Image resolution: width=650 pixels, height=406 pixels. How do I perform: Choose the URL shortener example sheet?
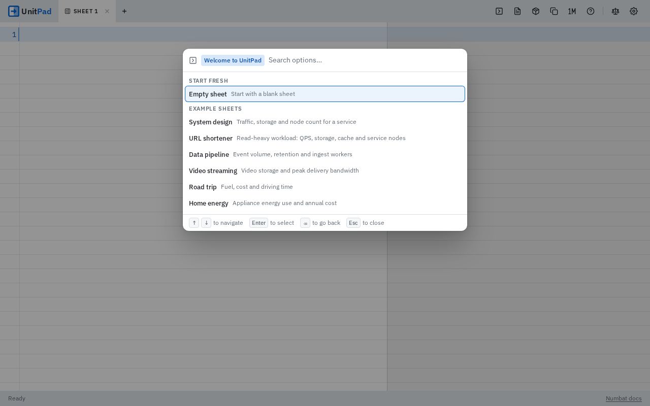[x=325, y=138]
